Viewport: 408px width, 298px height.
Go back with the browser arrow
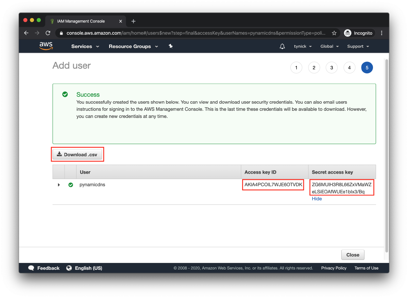pos(26,33)
